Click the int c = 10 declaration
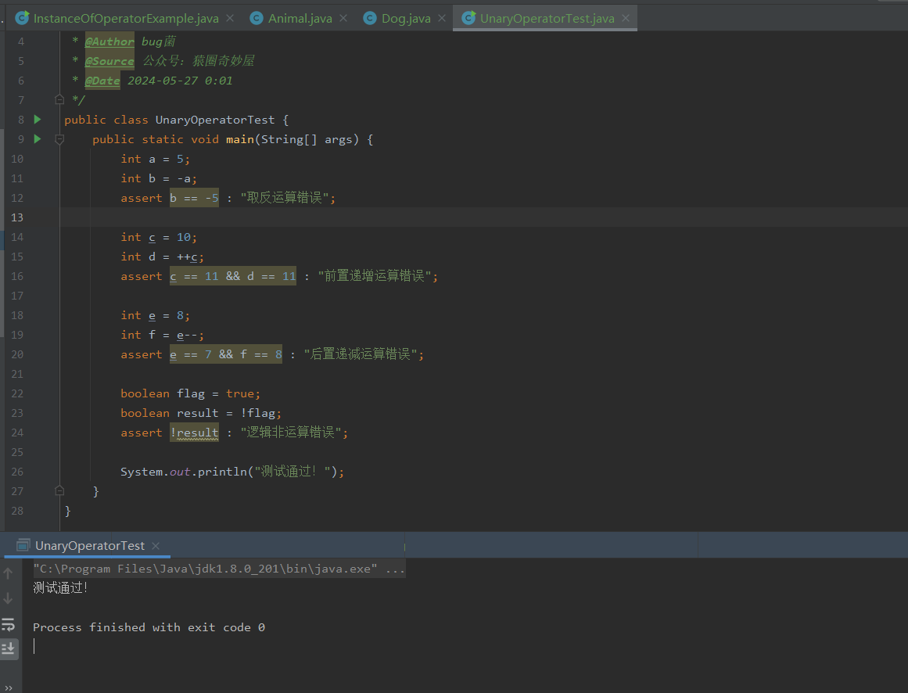The width and height of the screenshot is (908, 693). coord(159,237)
